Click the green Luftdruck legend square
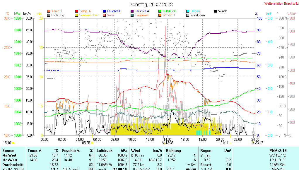This screenshot has width=299, height=170. click(160, 11)
